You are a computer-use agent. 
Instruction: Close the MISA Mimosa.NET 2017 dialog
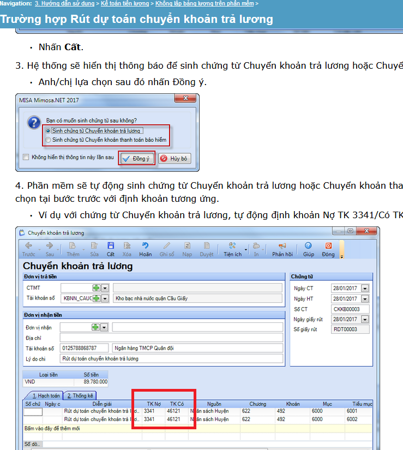[185, 98]
